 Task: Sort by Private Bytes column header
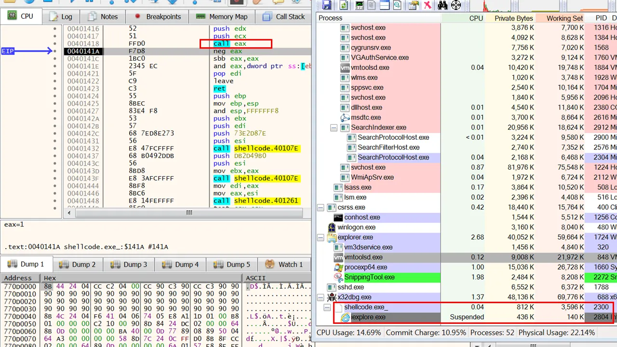[x=513, y=18]
